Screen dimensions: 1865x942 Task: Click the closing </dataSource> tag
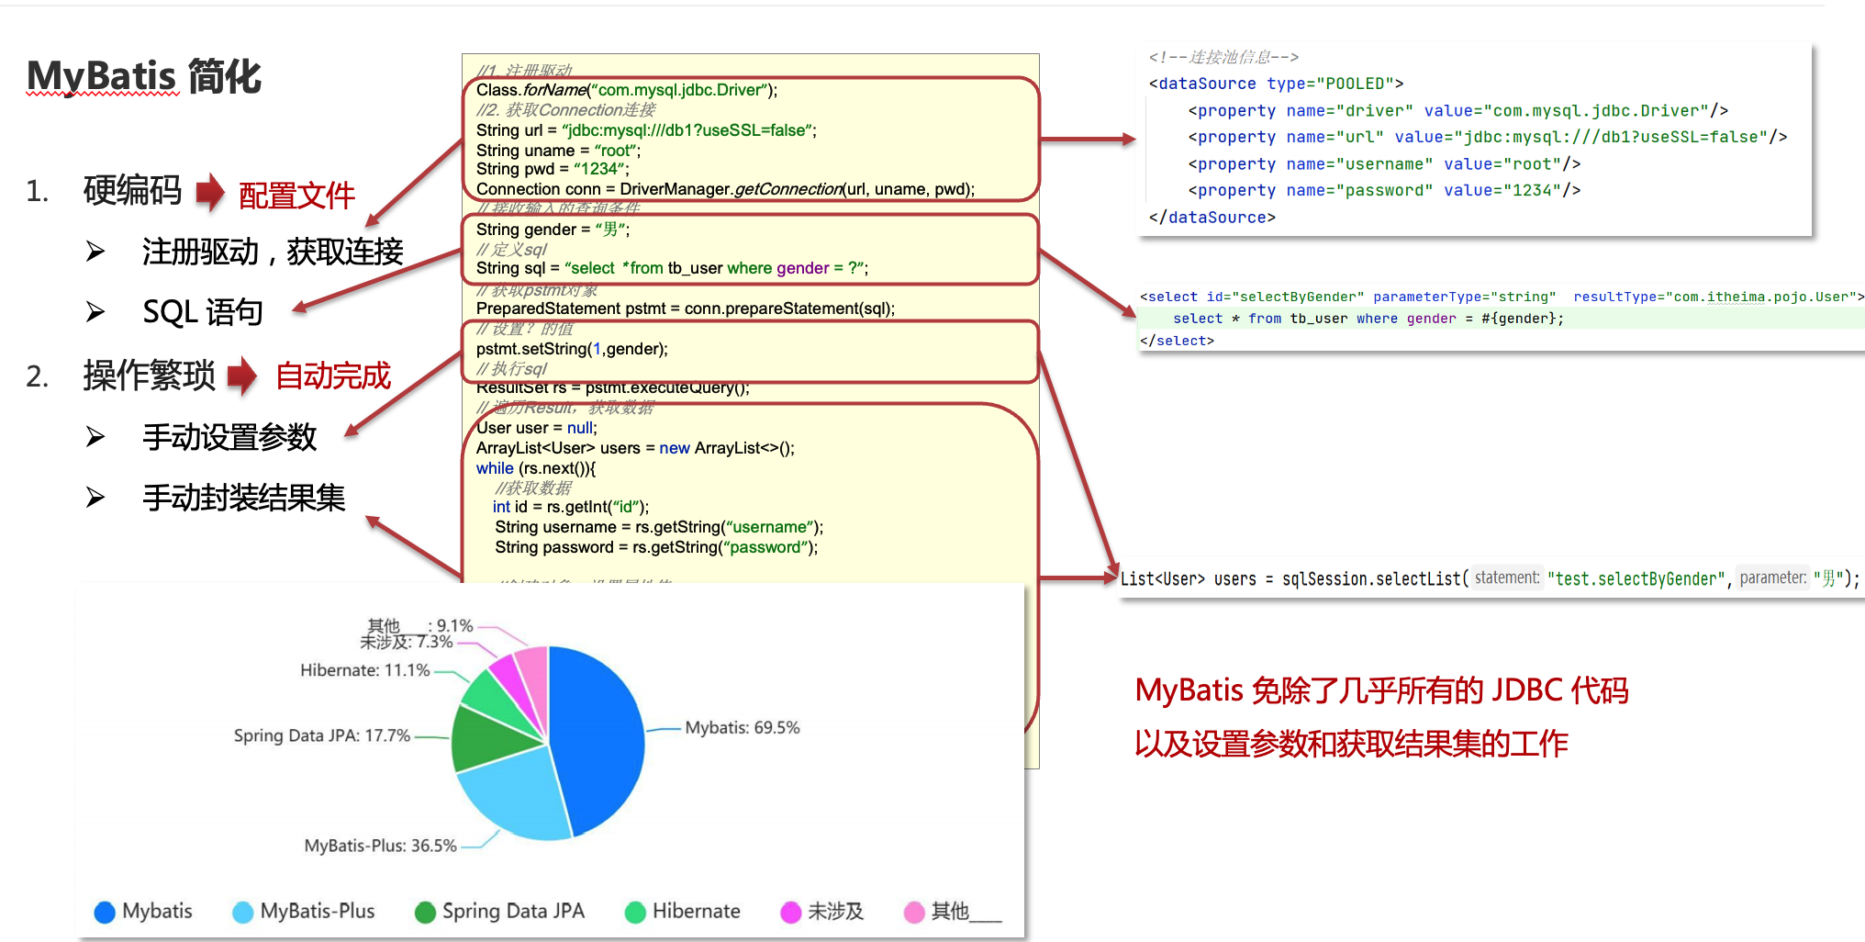click(1212, 218)
